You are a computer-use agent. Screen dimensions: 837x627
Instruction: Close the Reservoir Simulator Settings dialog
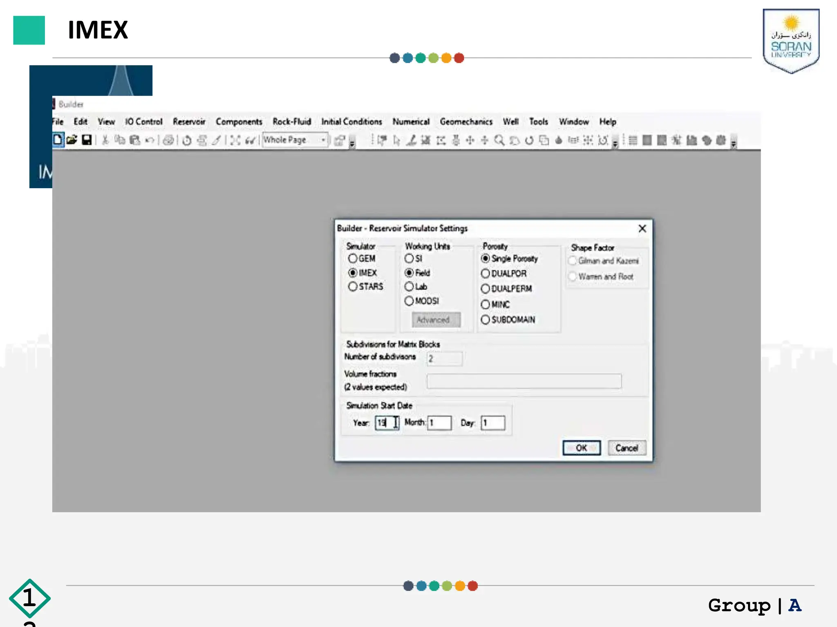(x=642, y=229)
